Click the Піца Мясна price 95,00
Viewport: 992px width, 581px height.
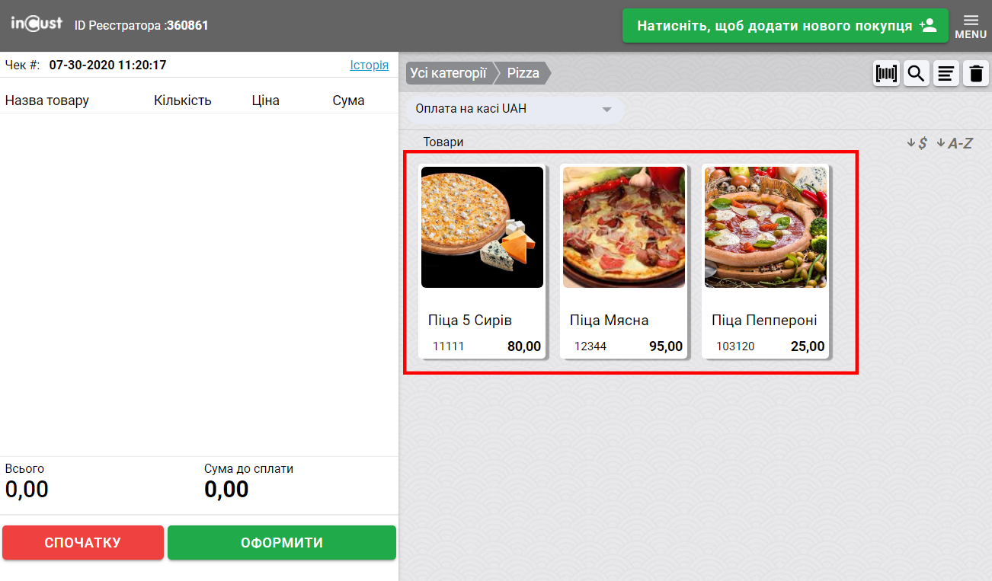tap(665, 346)
